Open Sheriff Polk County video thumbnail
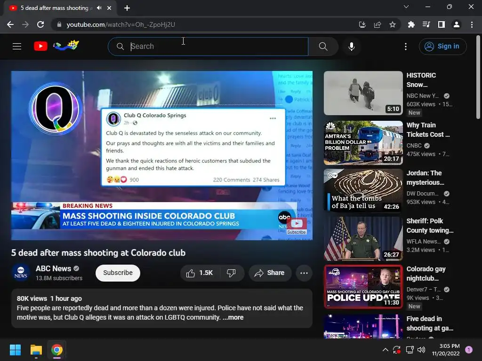 point(363,238)
